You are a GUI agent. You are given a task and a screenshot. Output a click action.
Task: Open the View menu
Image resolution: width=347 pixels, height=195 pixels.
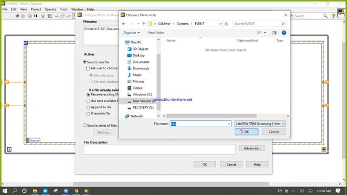coord(24,9)
